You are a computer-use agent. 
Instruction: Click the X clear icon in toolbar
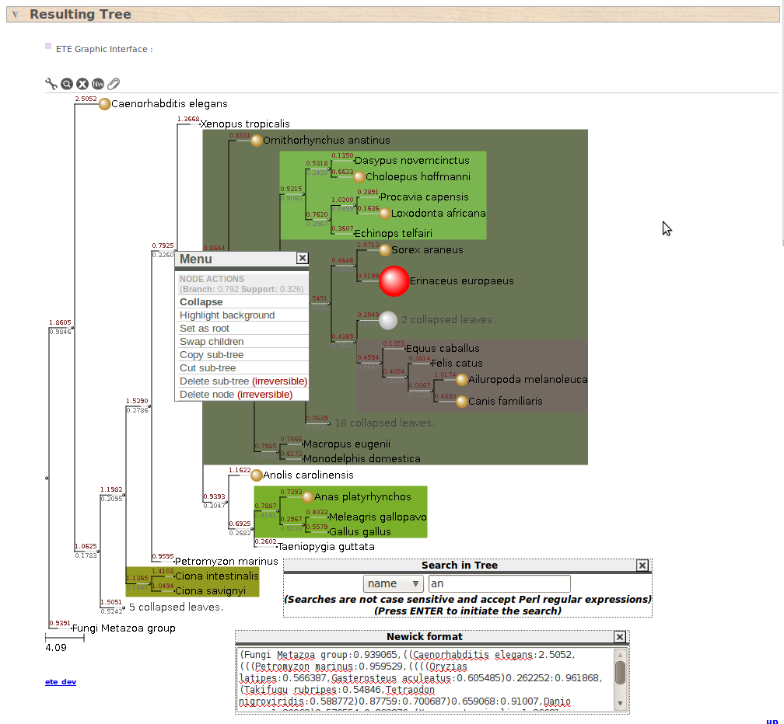[x=82, y=84]
